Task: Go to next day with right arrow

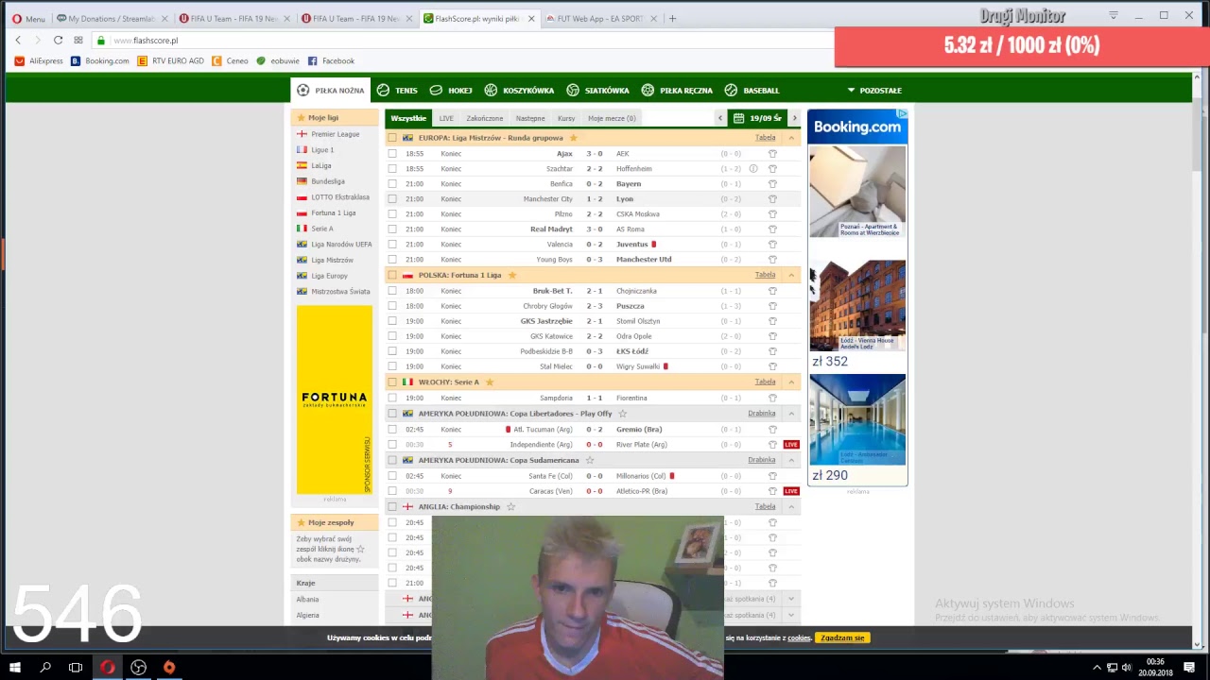Action: (x=794, y=118)
